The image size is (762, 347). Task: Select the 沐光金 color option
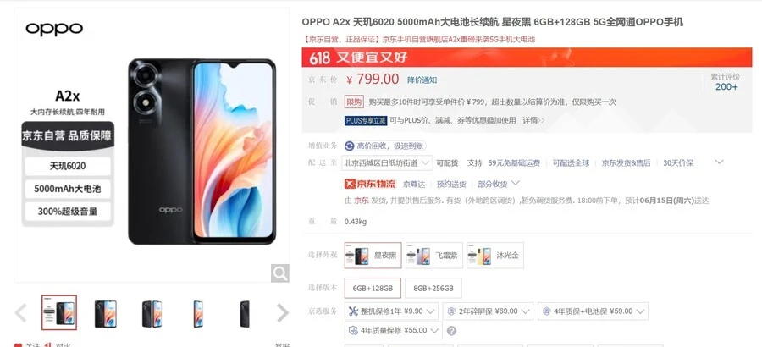[495, 255]
